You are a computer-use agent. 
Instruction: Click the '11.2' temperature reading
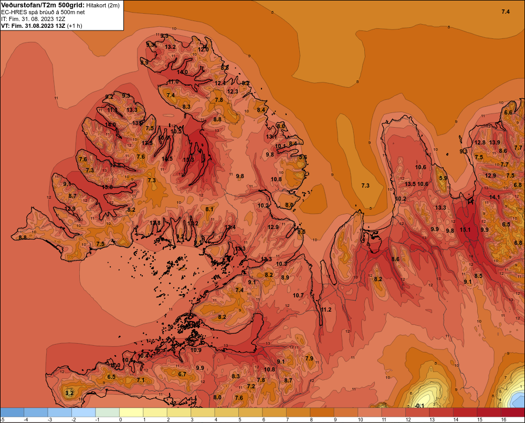tap(326, 309)
